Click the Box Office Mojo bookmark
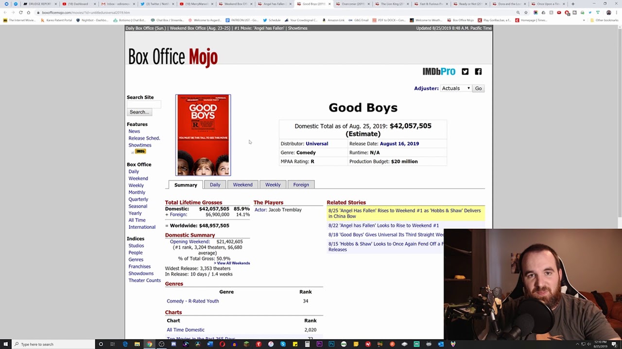The width and height of the screenshot is (622, 349). click(460, 20)
